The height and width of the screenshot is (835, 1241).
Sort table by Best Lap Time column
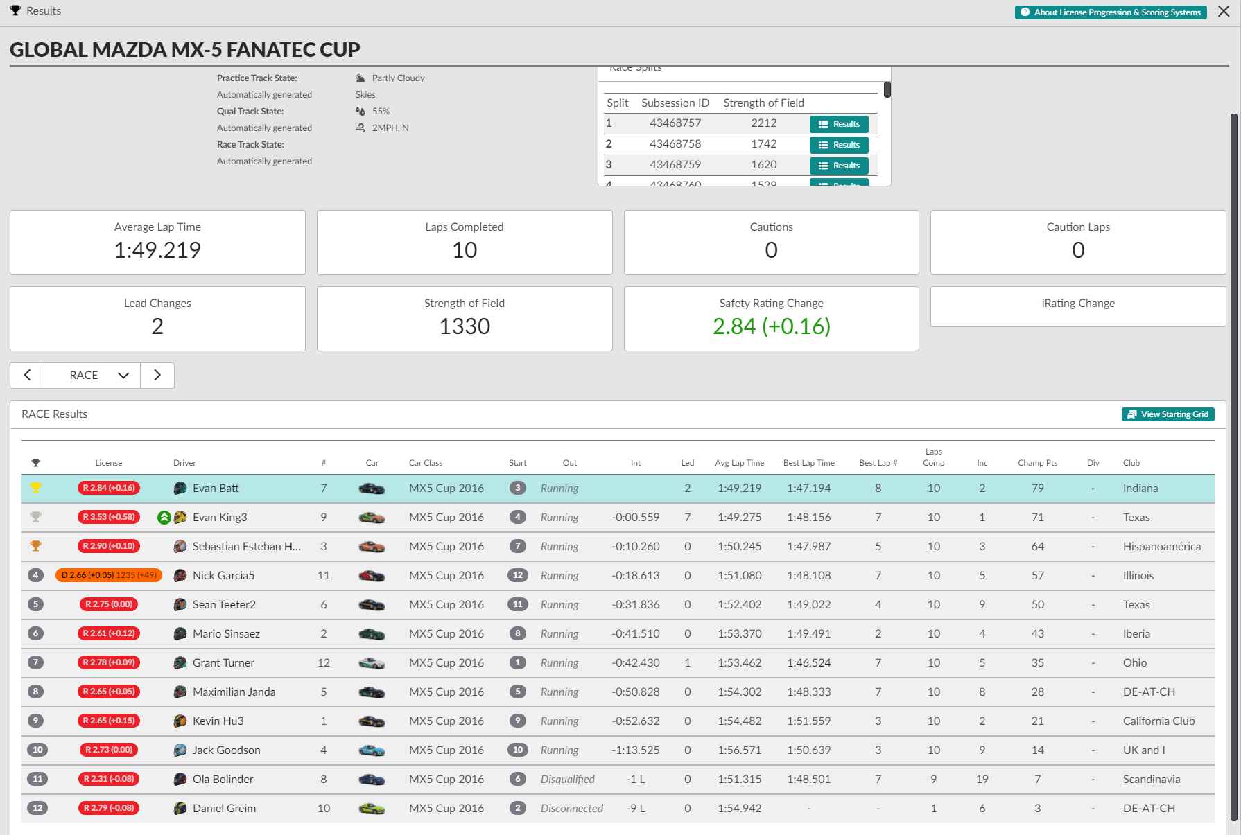coord(808,463)
